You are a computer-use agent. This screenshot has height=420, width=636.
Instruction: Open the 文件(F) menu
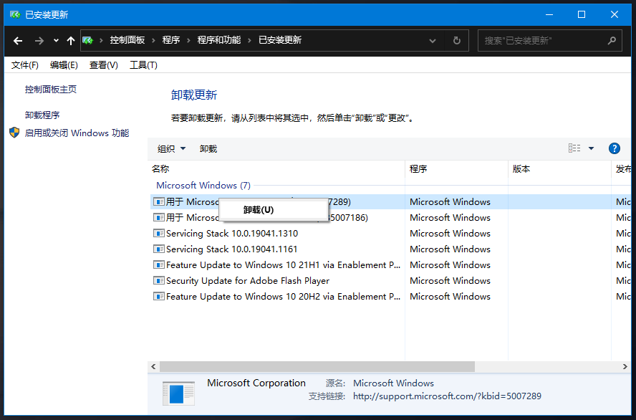click(25, 65)
